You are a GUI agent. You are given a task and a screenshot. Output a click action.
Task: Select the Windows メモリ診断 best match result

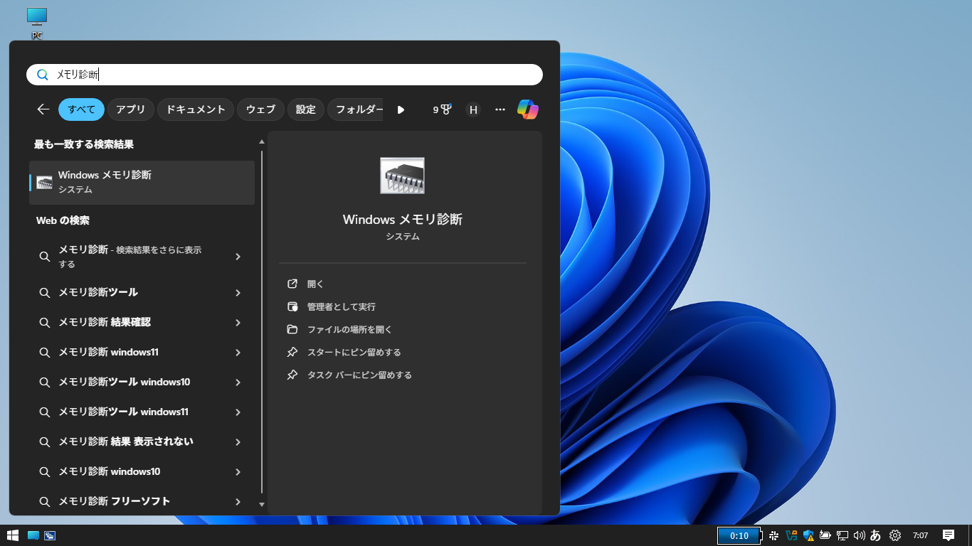(142, 183)
